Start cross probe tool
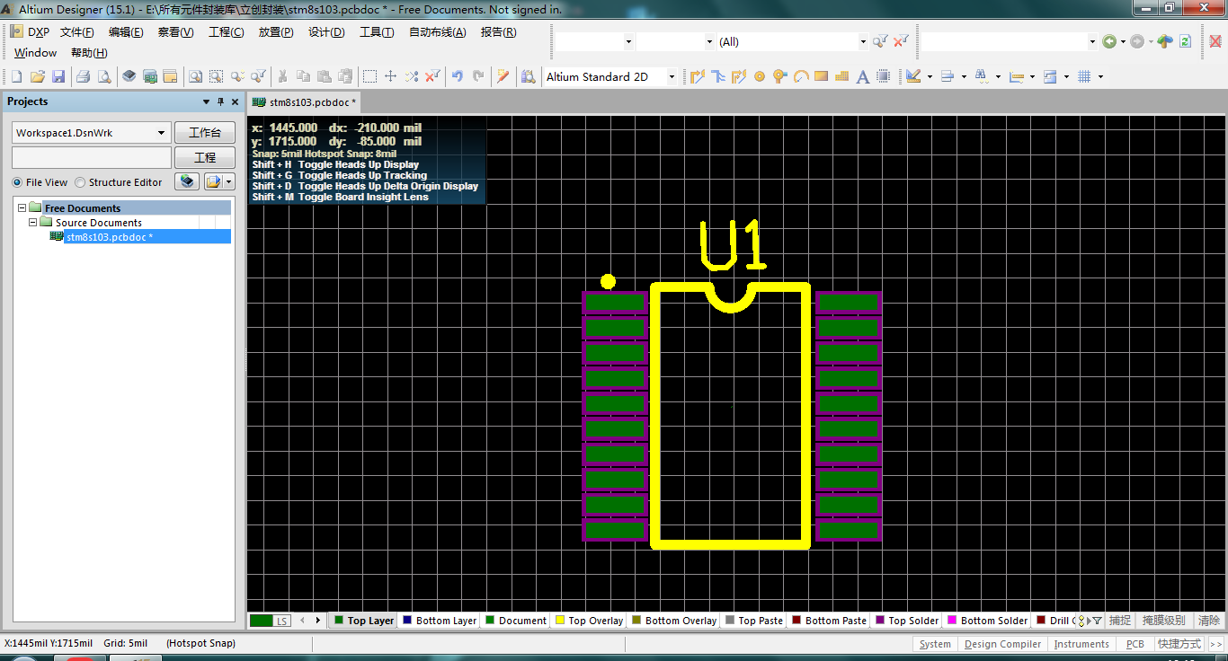 click(503, 76)
